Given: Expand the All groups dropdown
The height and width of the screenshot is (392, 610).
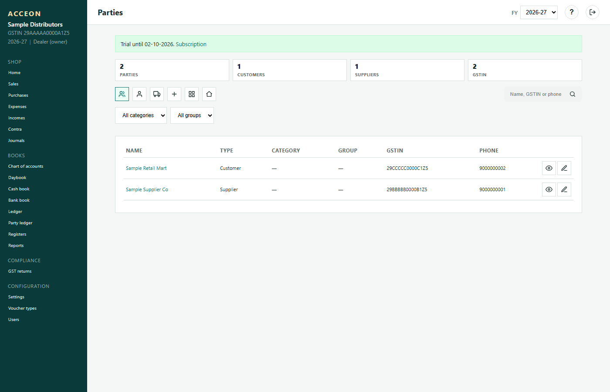Looking at the screenshot, I should coord(192,115).
